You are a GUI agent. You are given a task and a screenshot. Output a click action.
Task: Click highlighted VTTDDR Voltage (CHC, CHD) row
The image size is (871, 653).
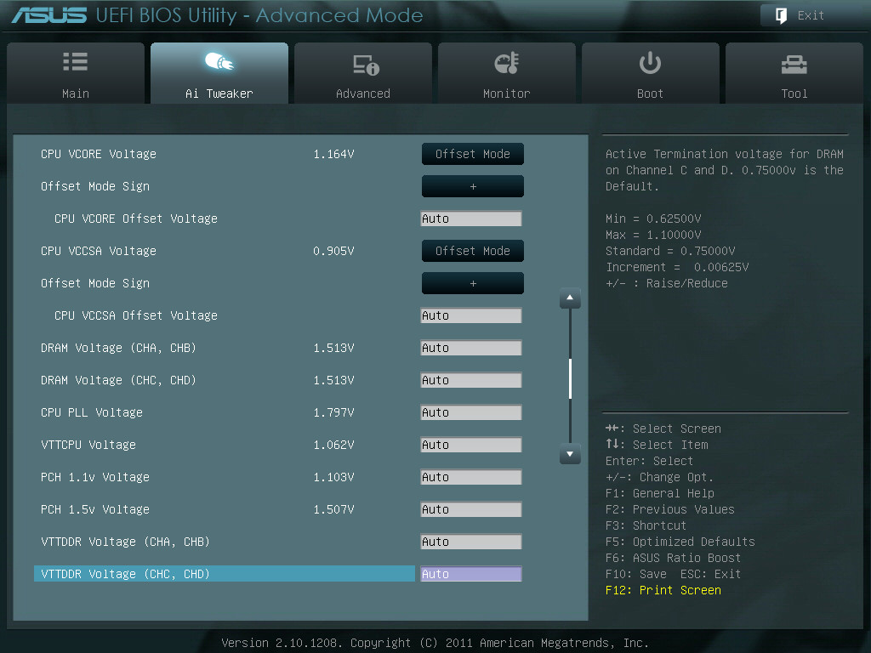pos(225,574)
